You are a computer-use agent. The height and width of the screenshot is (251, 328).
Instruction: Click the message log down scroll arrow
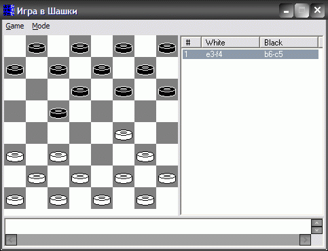pyautogui.click(x=316, y=231)
